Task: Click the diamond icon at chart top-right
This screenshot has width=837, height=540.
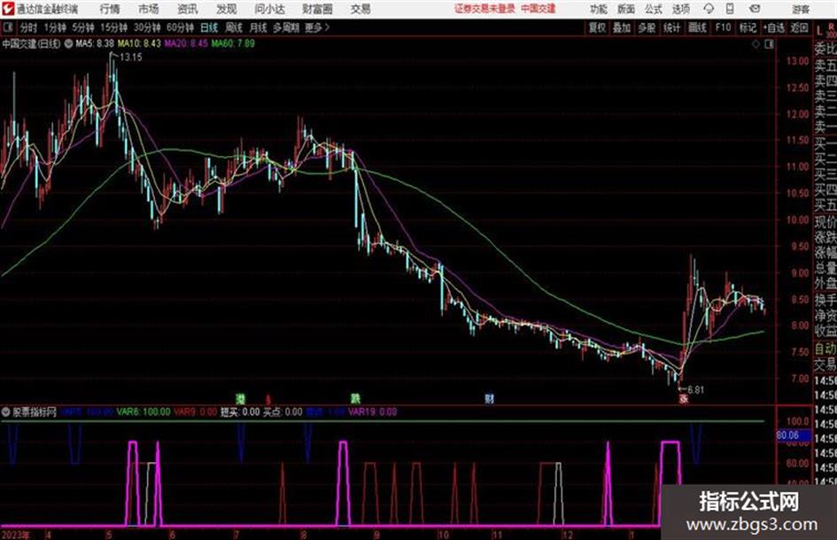Action: tap(756, 44)
